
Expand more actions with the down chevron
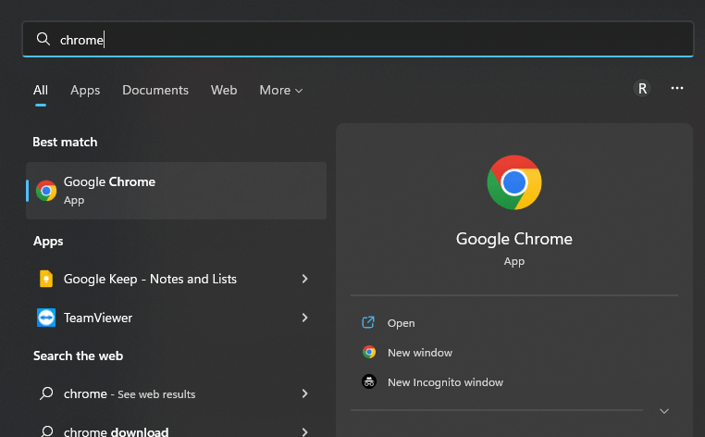pos(664,411)
